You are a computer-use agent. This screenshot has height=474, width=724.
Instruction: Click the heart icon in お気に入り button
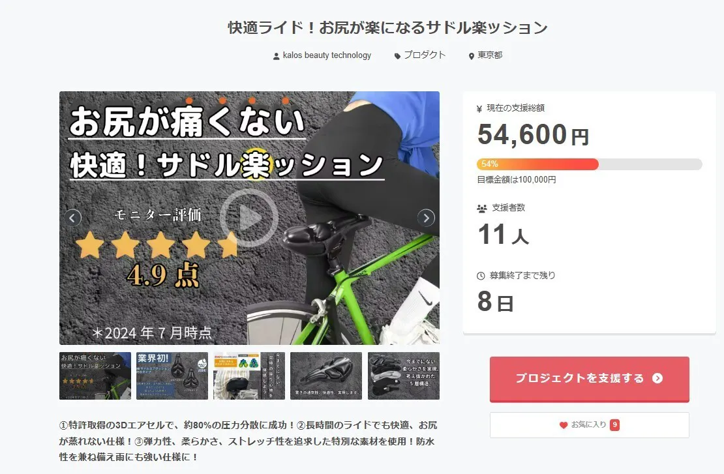coord(564,425)
